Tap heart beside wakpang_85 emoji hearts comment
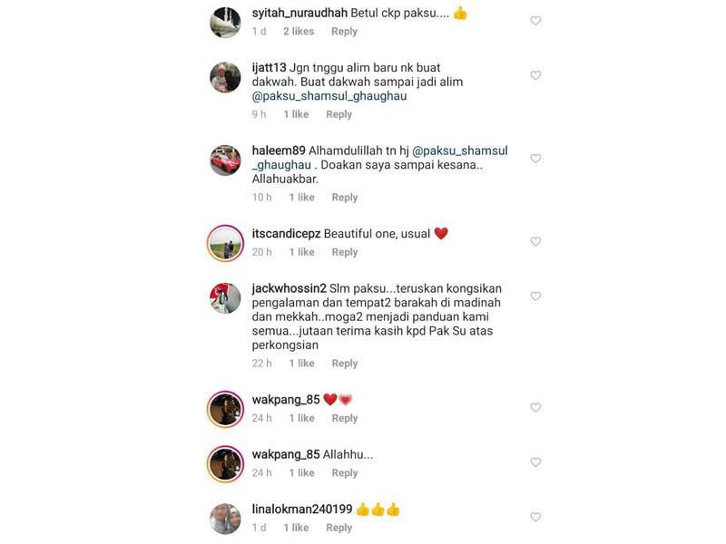 point(535,407)
